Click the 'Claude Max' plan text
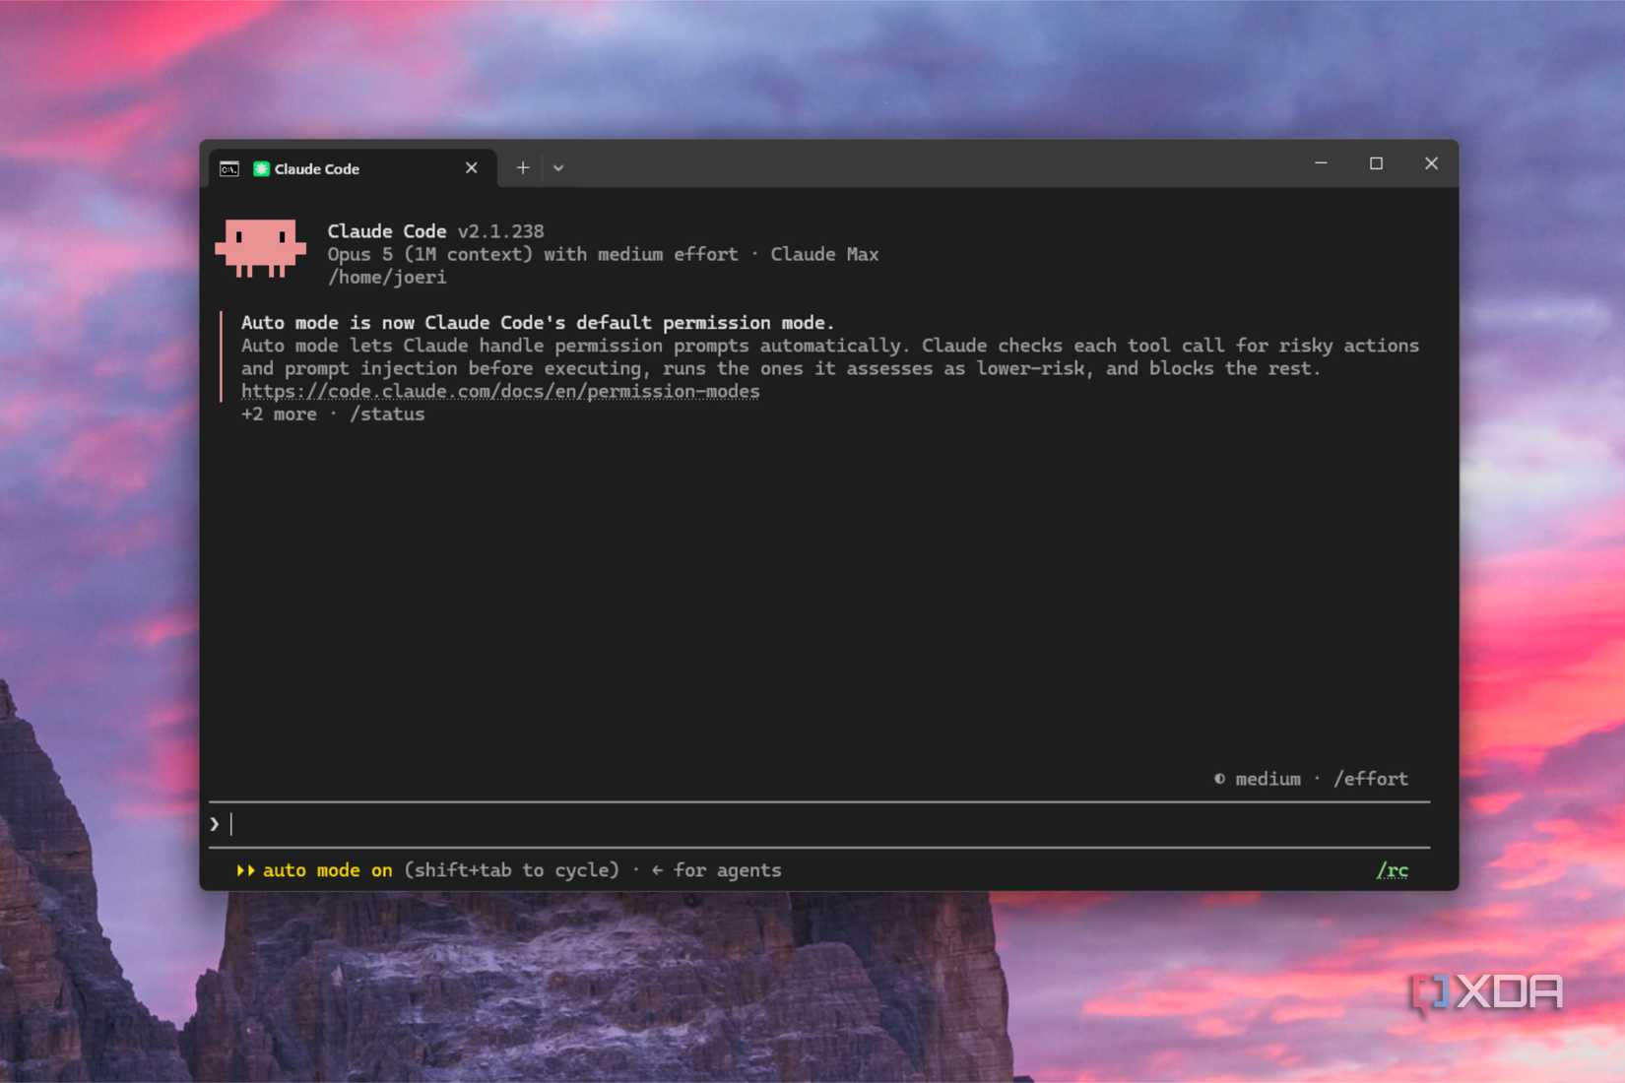The image size is (1625, 1083). pyautogui.click(x=824, y=254)
